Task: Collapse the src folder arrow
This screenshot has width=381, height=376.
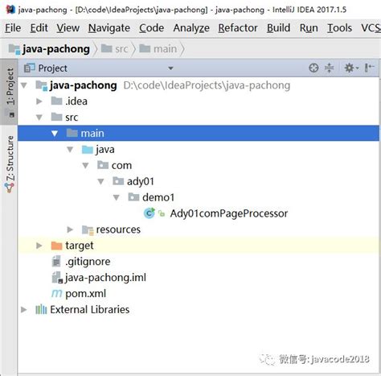Action: pos(39,118)
